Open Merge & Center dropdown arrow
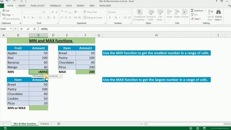Viewport: 231px width, 130px height. pos(105,18)
